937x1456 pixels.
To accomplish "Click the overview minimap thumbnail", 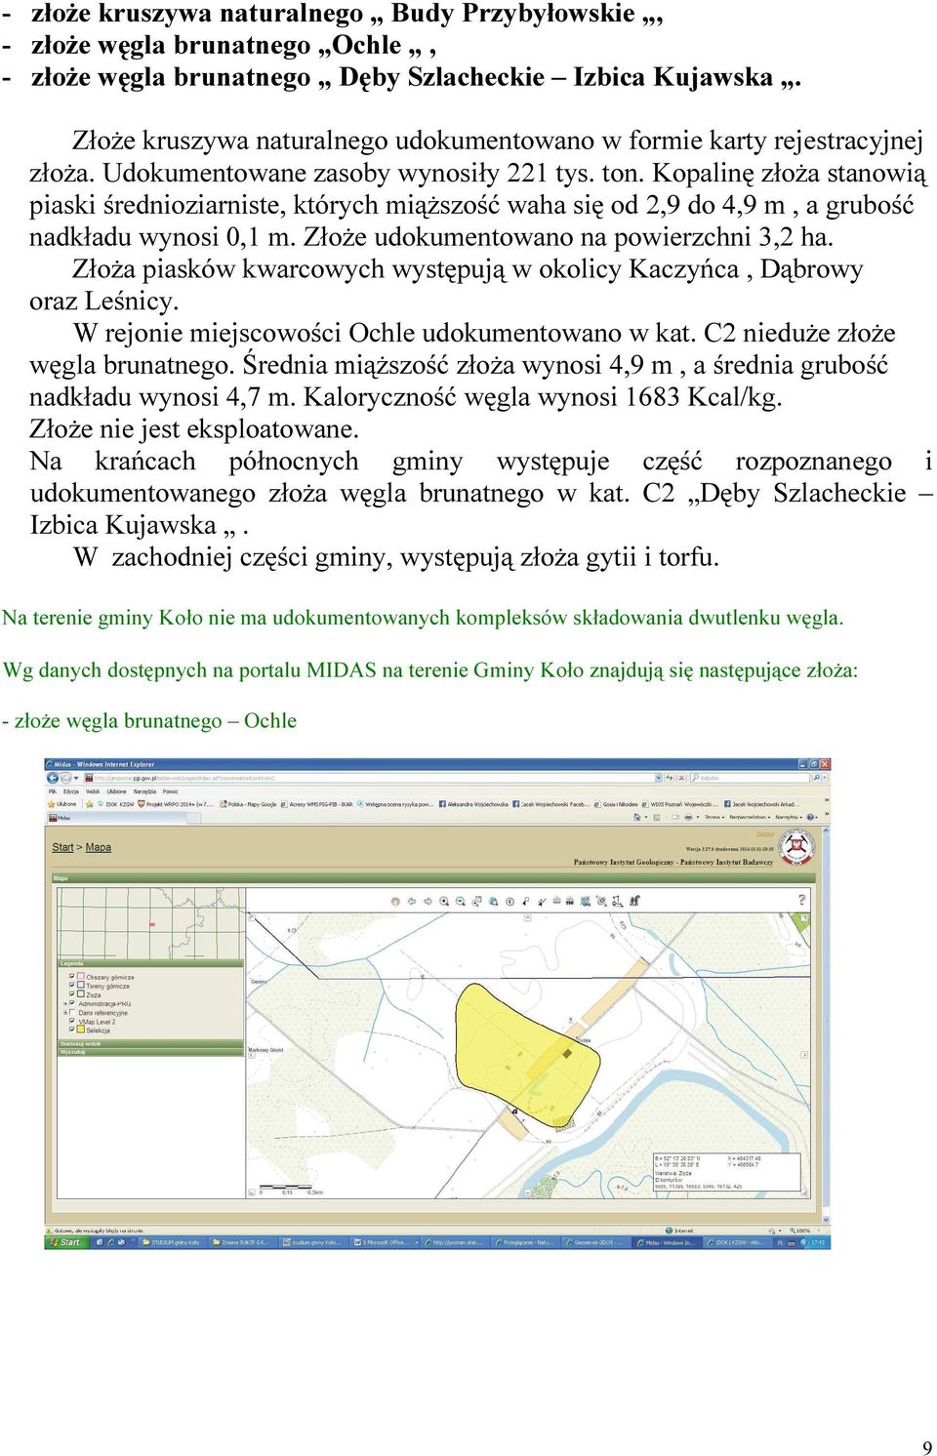I will click(x=149, y=922).
